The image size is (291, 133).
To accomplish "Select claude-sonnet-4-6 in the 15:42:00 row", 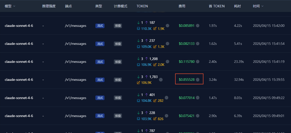I will pos(19,26).
